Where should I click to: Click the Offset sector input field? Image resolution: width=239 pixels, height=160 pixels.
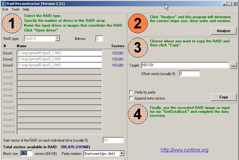(x=189, y=73)
